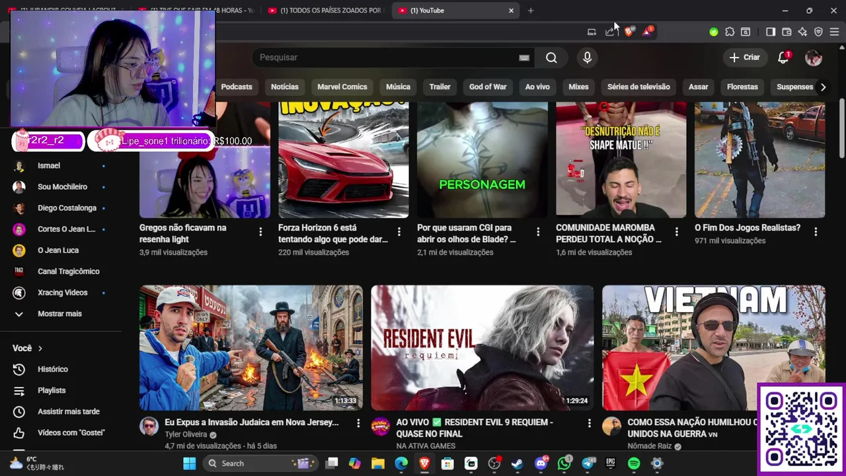
Task: Open the on-screen keyboard icon in search box
Action: (x=524, y=58)
